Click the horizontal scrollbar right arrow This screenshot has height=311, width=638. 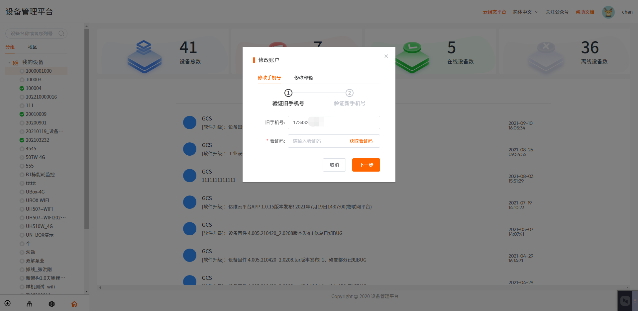[627, 287]
